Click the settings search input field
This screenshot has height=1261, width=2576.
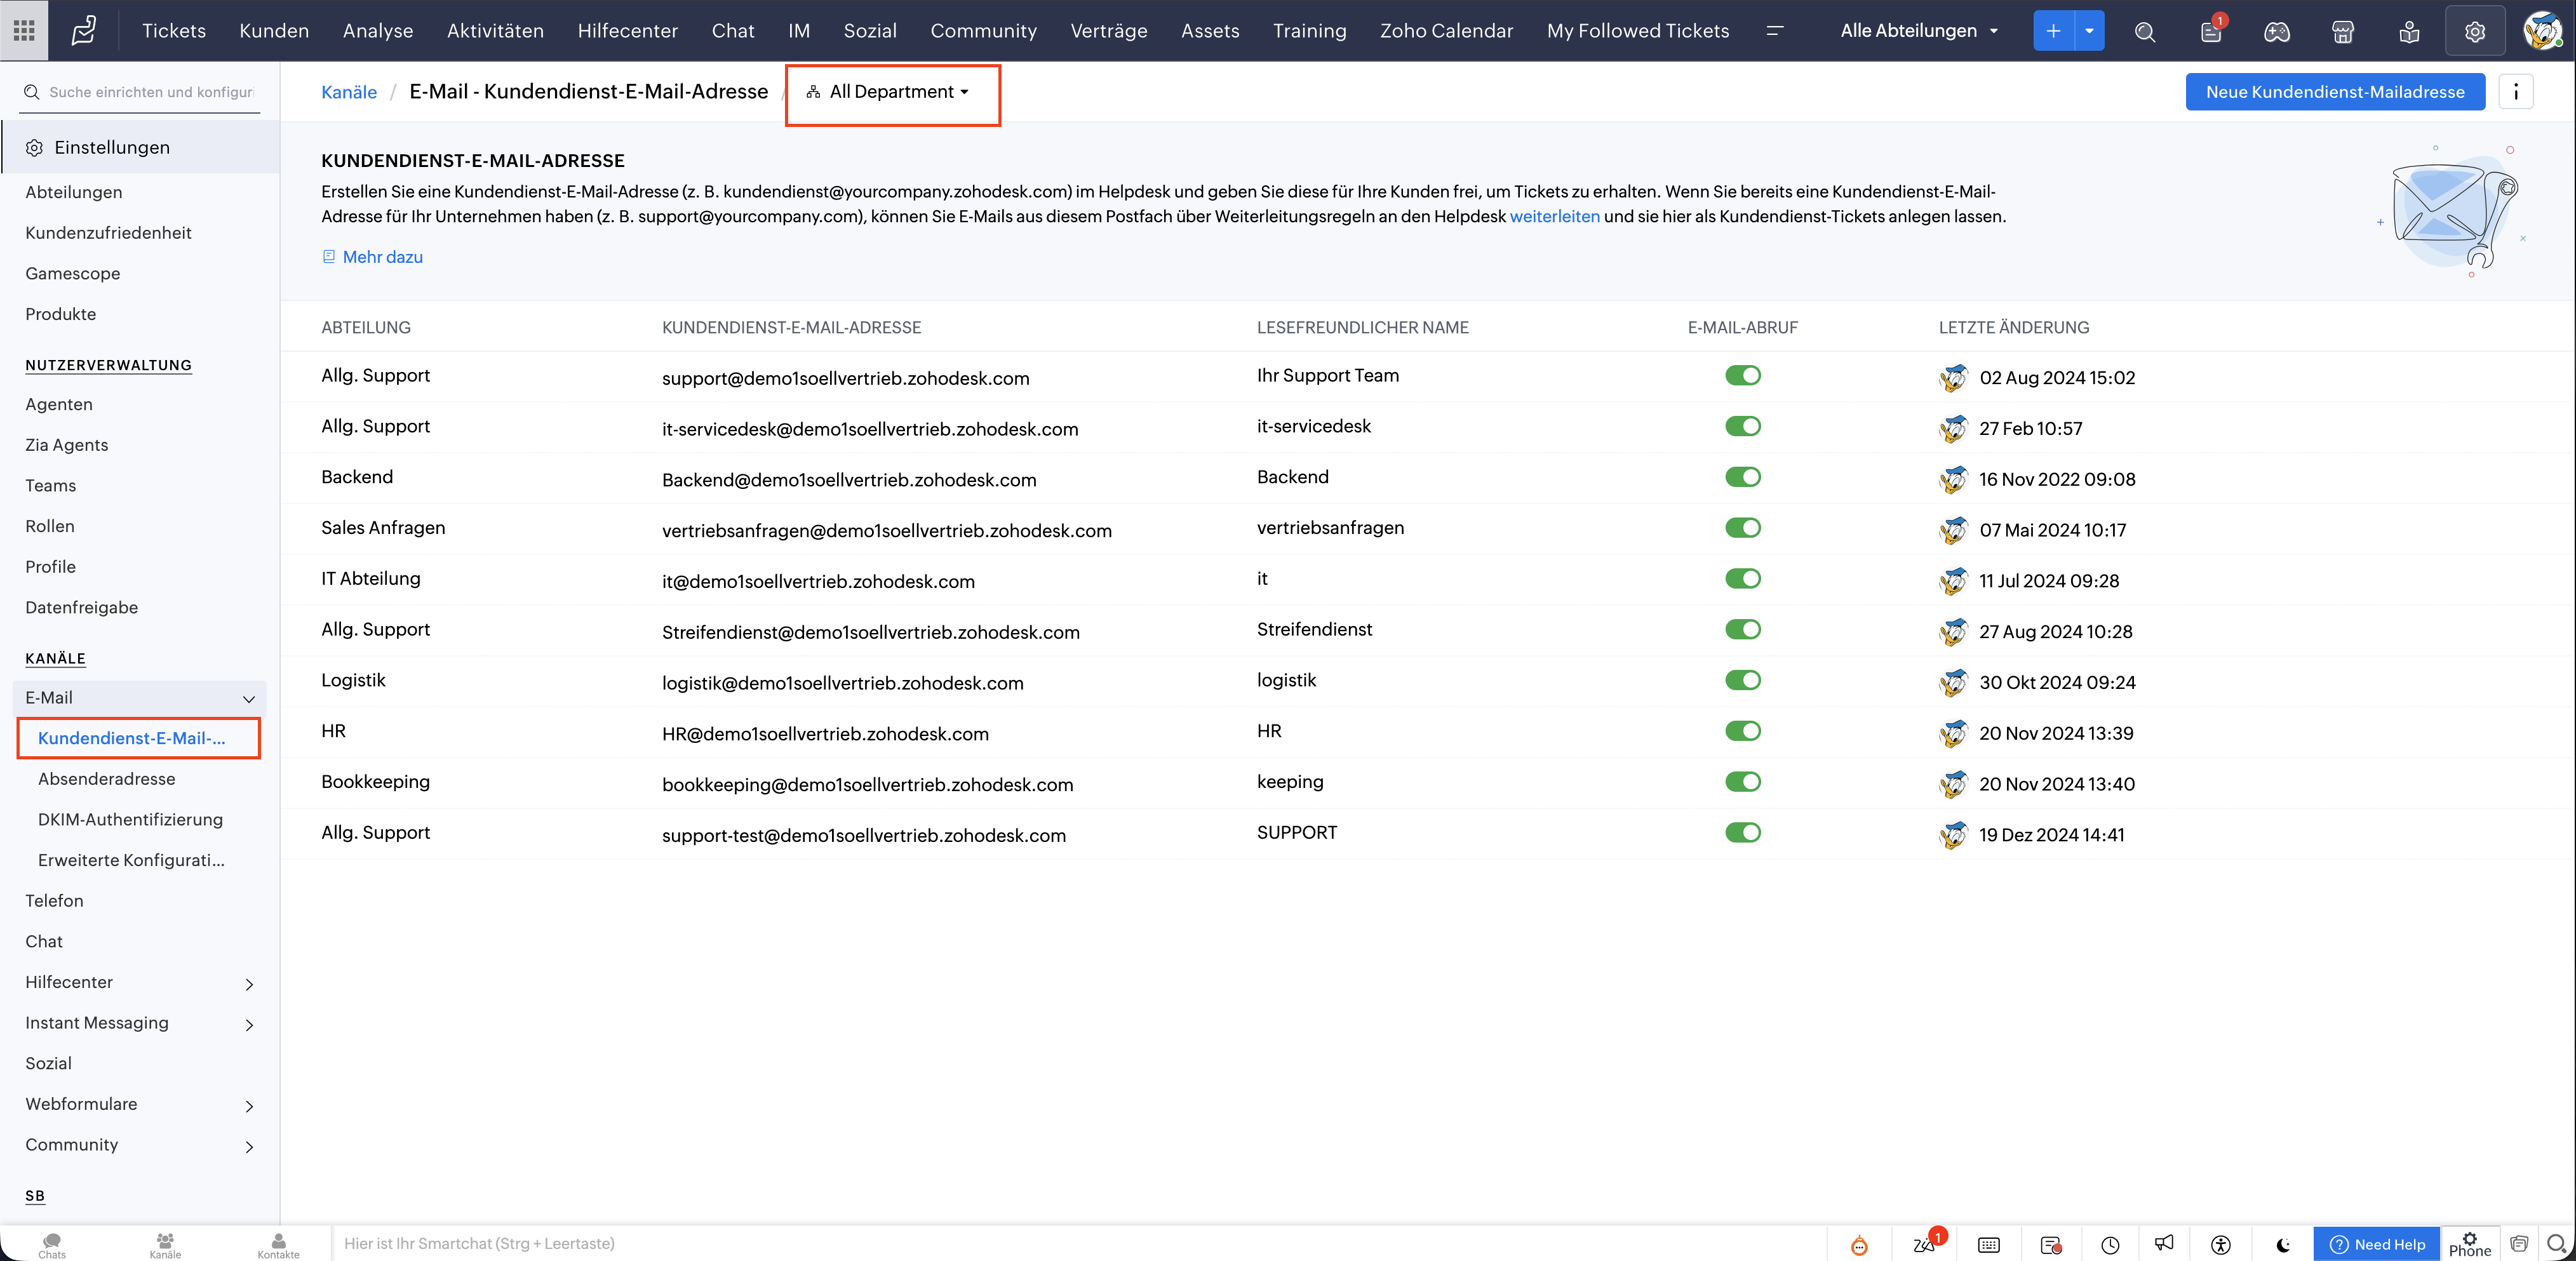coord(150,92)
